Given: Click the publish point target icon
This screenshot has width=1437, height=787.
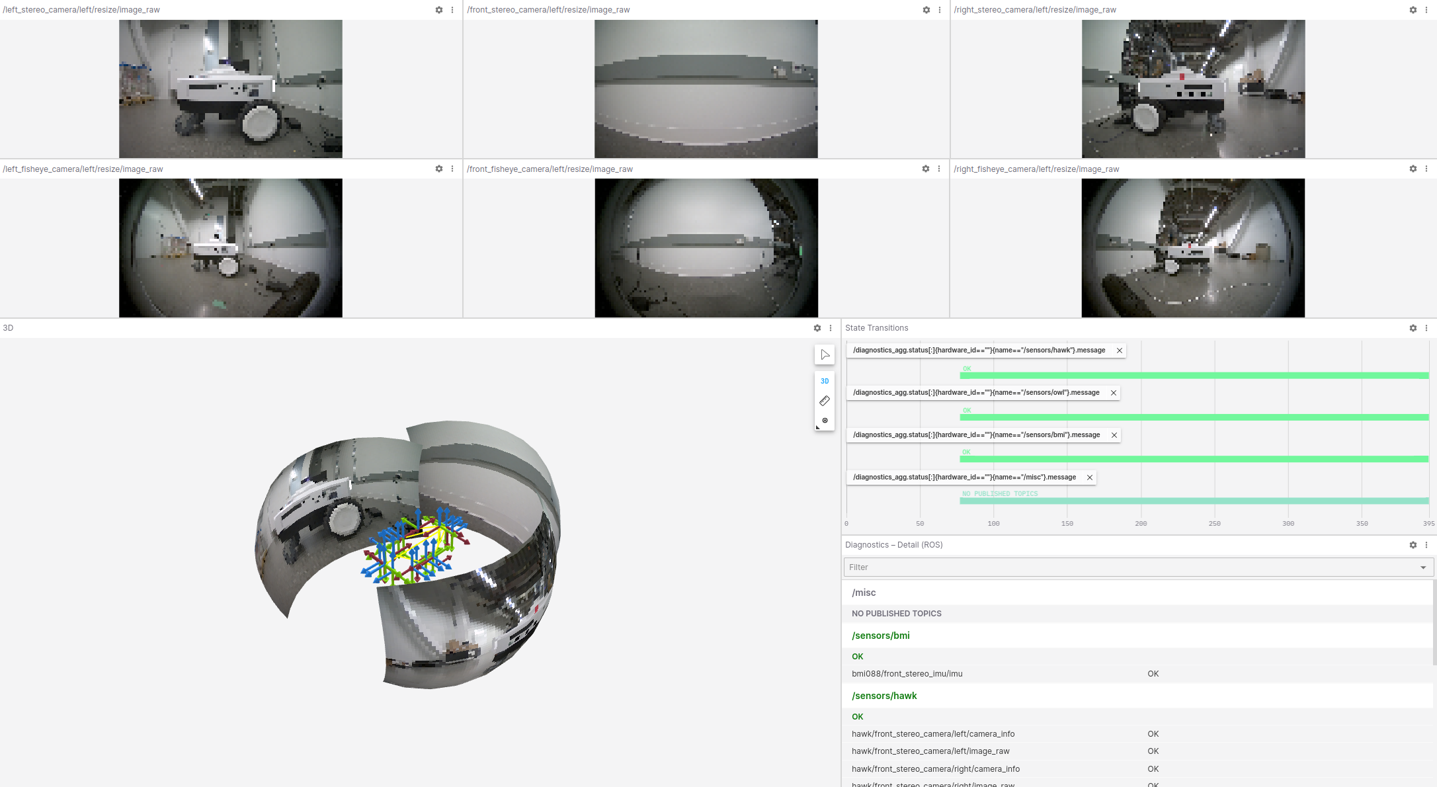Looking at the screenshot, I should point(825,421).
